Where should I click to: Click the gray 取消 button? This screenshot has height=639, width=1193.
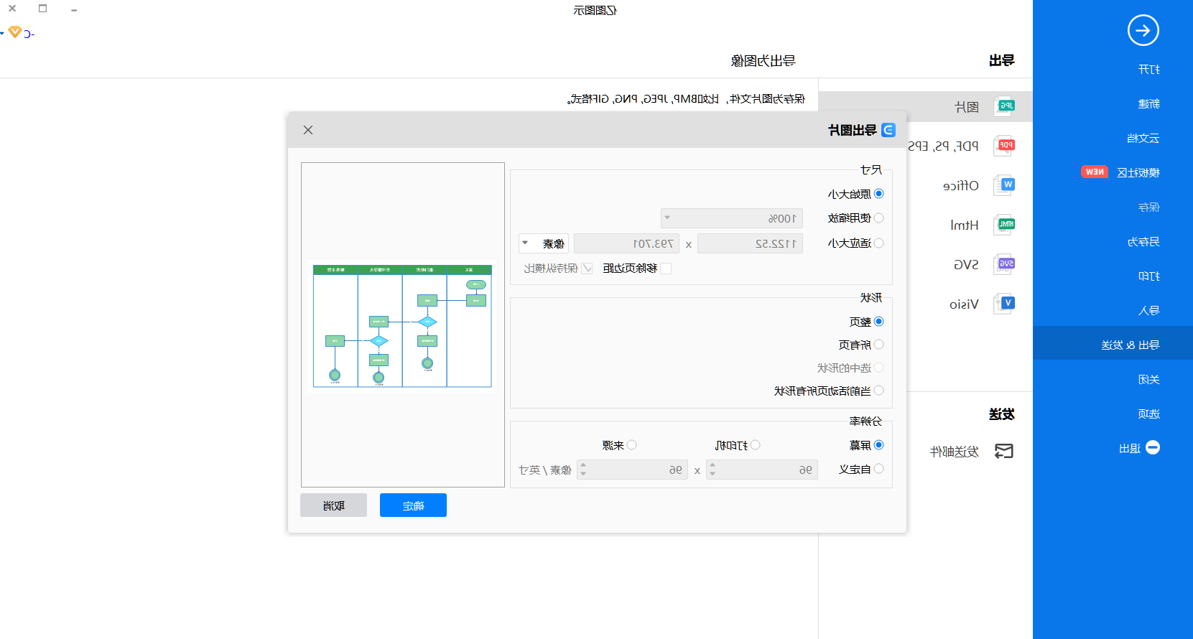333,505
